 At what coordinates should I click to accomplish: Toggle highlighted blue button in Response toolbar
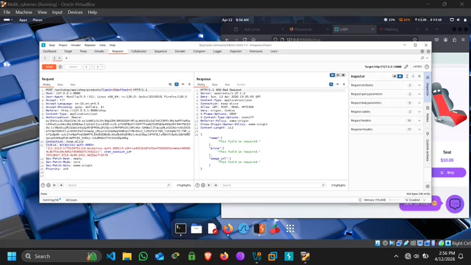(331, 84)
